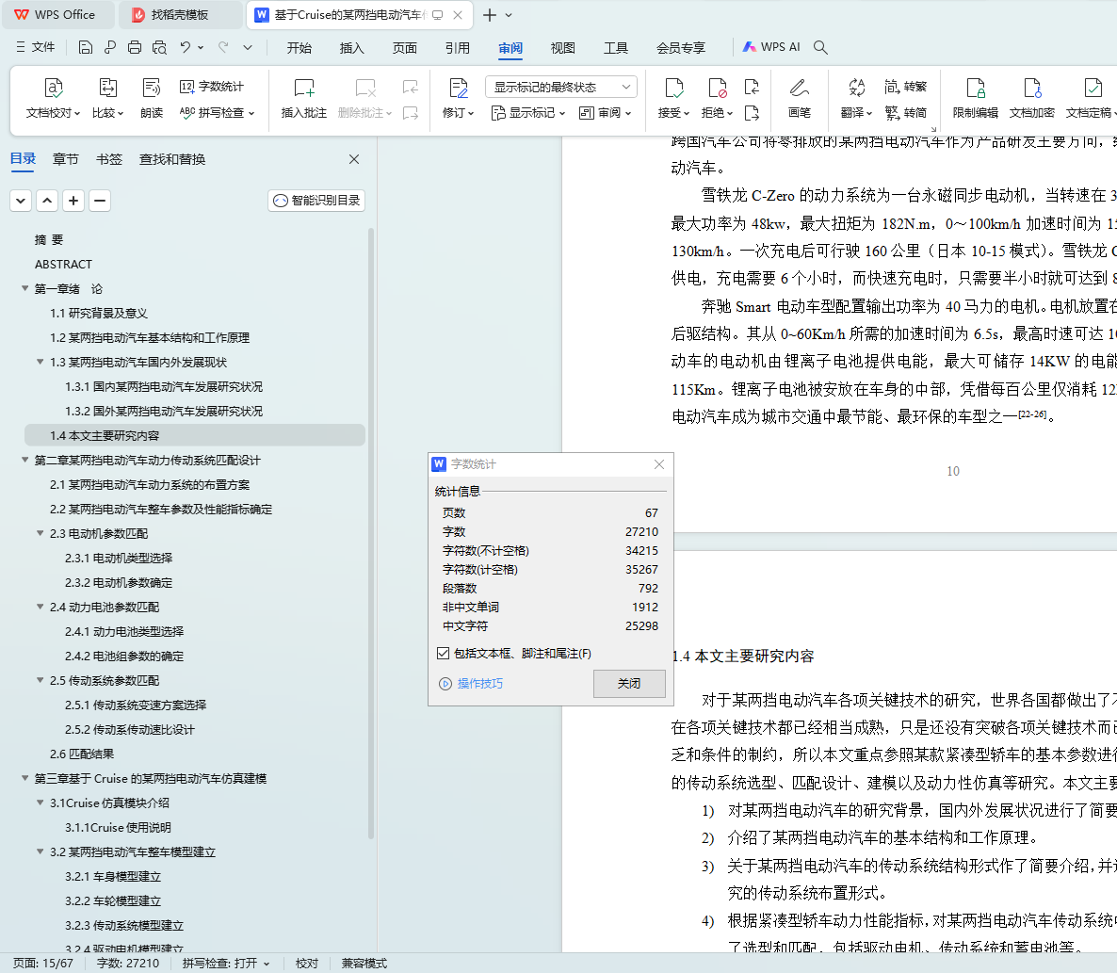Switch to the 书签 sidebar tab
The image size is (1117, 973).
coord(109,159)
